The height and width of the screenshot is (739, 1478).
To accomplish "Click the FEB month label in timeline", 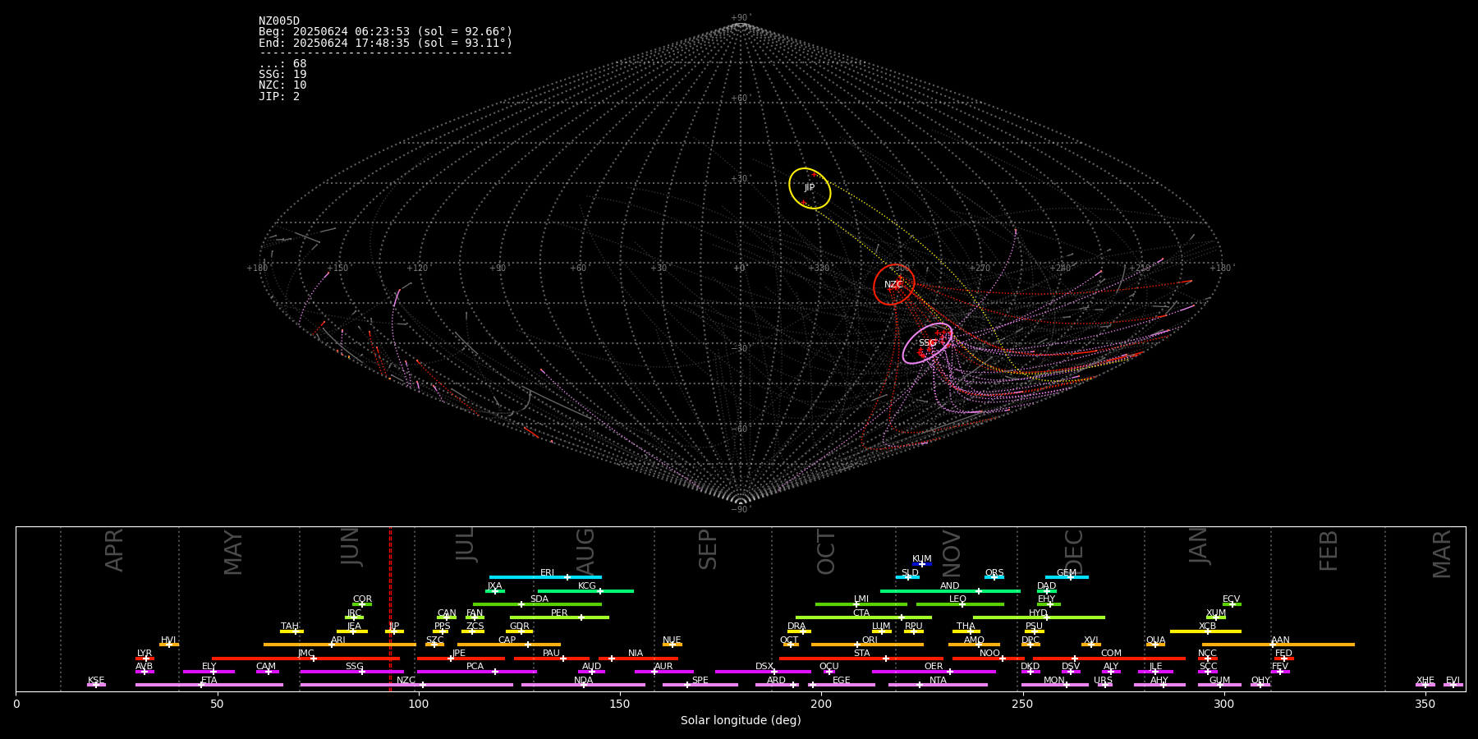I will click(1329, 551).
